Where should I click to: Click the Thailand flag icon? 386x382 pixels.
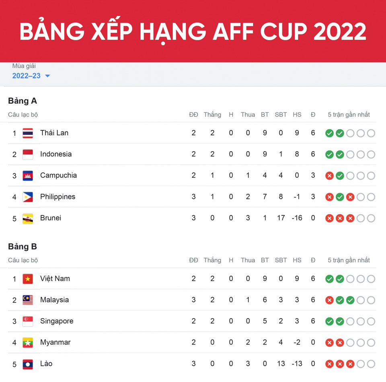[28, 133]
